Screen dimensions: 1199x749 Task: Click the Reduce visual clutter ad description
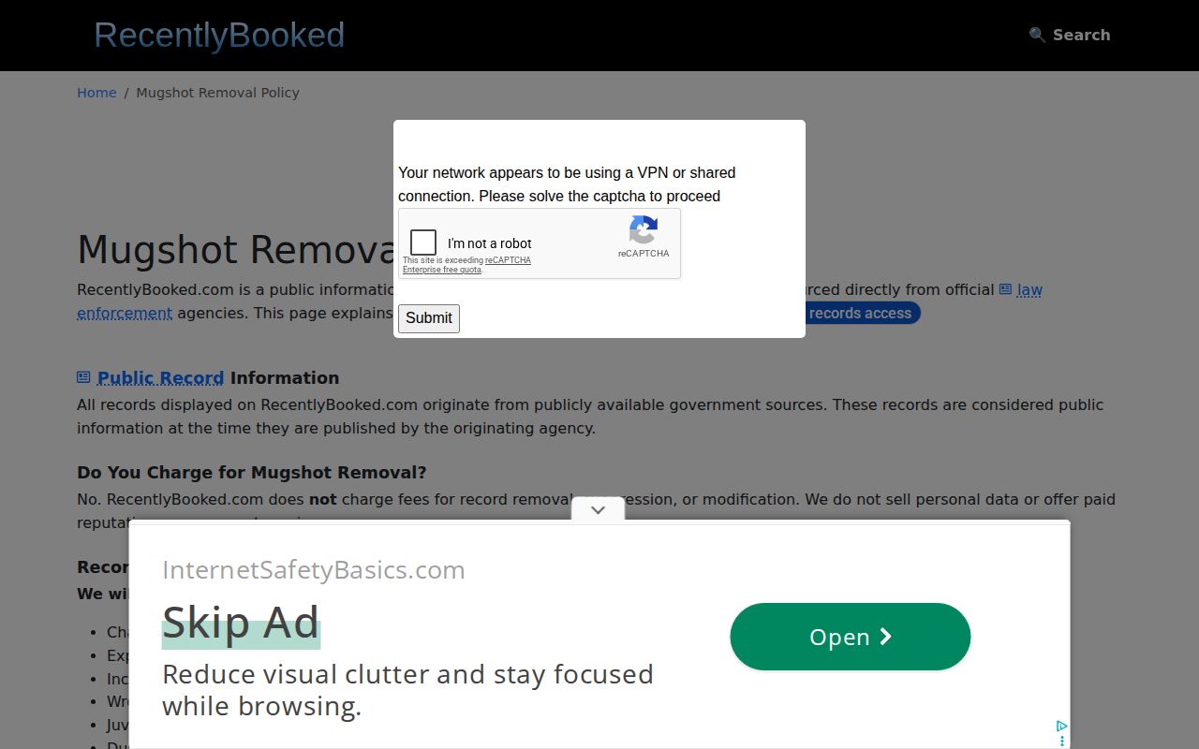point(407,690)
